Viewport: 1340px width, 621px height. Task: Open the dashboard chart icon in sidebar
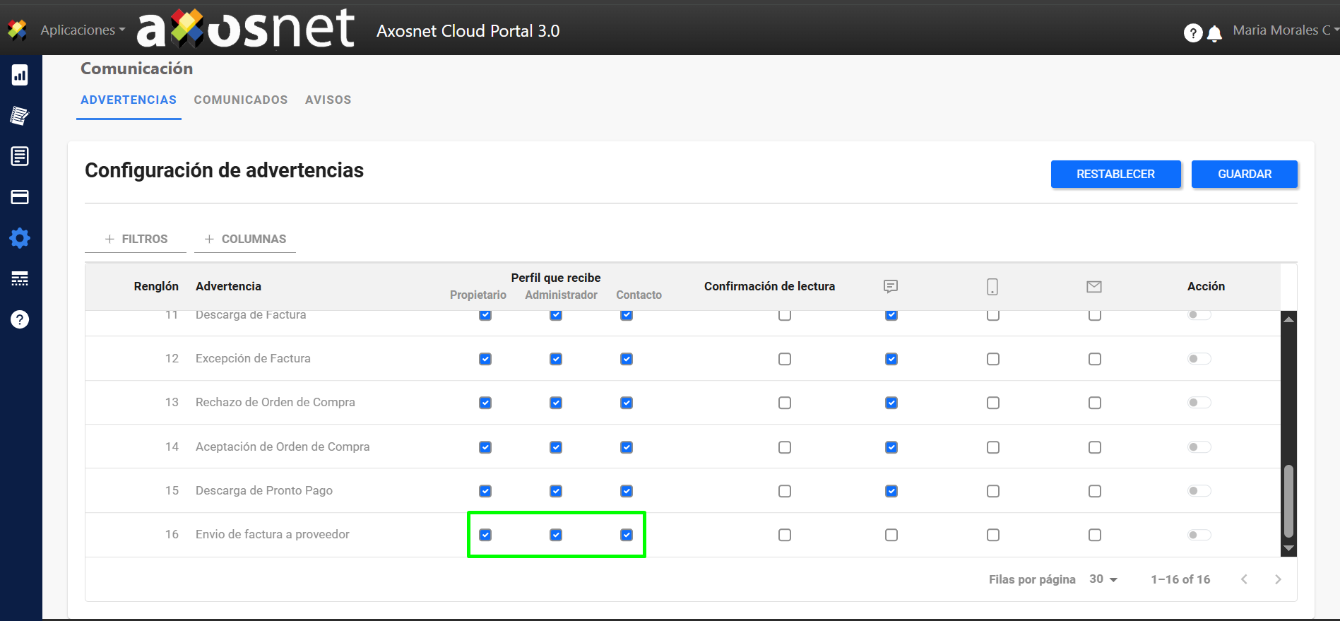coord(20,75)
